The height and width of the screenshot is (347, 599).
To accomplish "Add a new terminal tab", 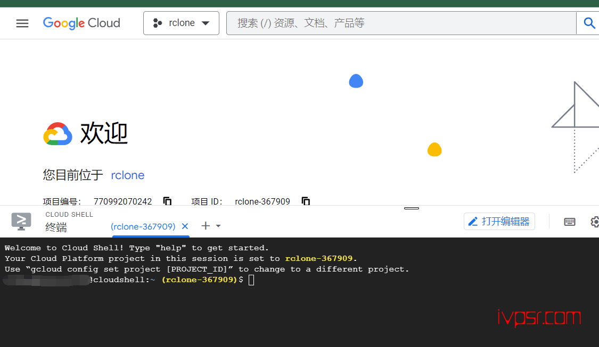I will point(206,226).
